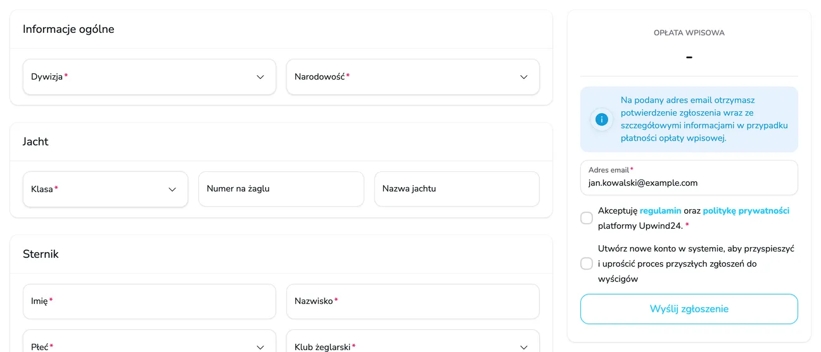The height and width of the screenshot is (352, 821).
Task: Open the Płeć dropdown
Action: tap(150, 341)
